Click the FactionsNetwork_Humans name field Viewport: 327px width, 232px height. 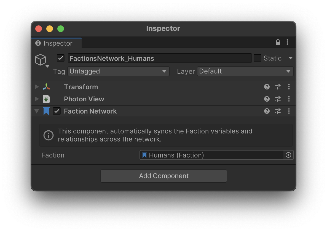click(160, 58)
